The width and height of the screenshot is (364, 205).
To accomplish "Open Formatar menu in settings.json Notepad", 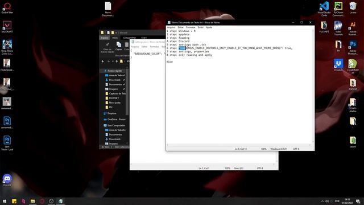I will [x=154, y=47].
